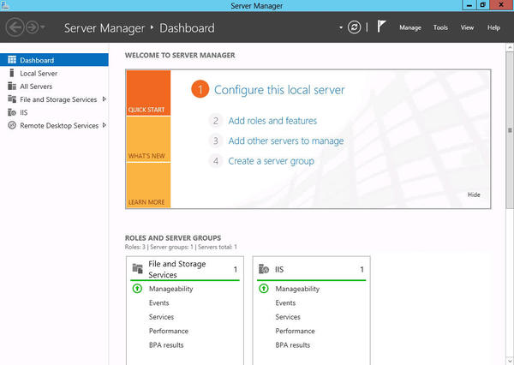Image resolution: width=514 pixels, height=365 pixels.
Task: Click the vertical scrollbar down arrow
Action: [x=510, y=361]
